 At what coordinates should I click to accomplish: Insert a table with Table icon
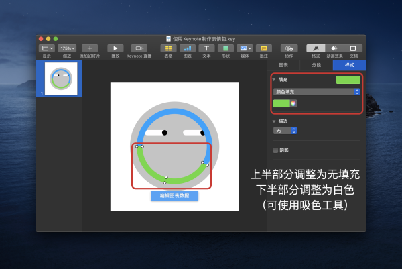click(x=168, y=48)
